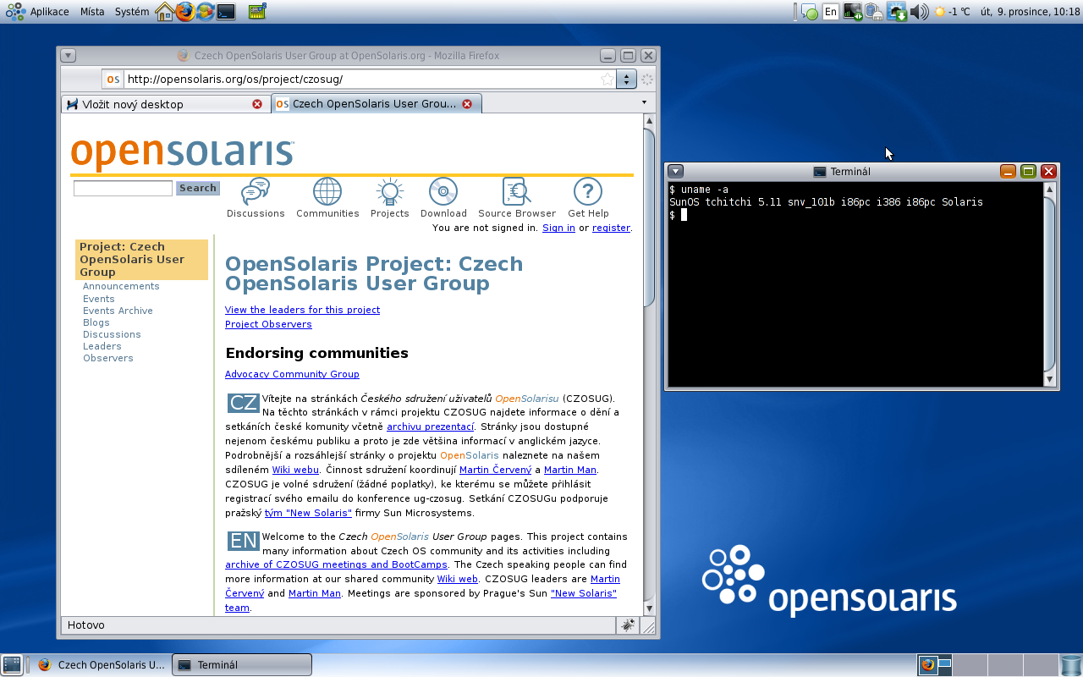The image size is (1083, 677).
Task: Open the archivu prezentací link
Action: pyautogui.click(x=431, y=427)
